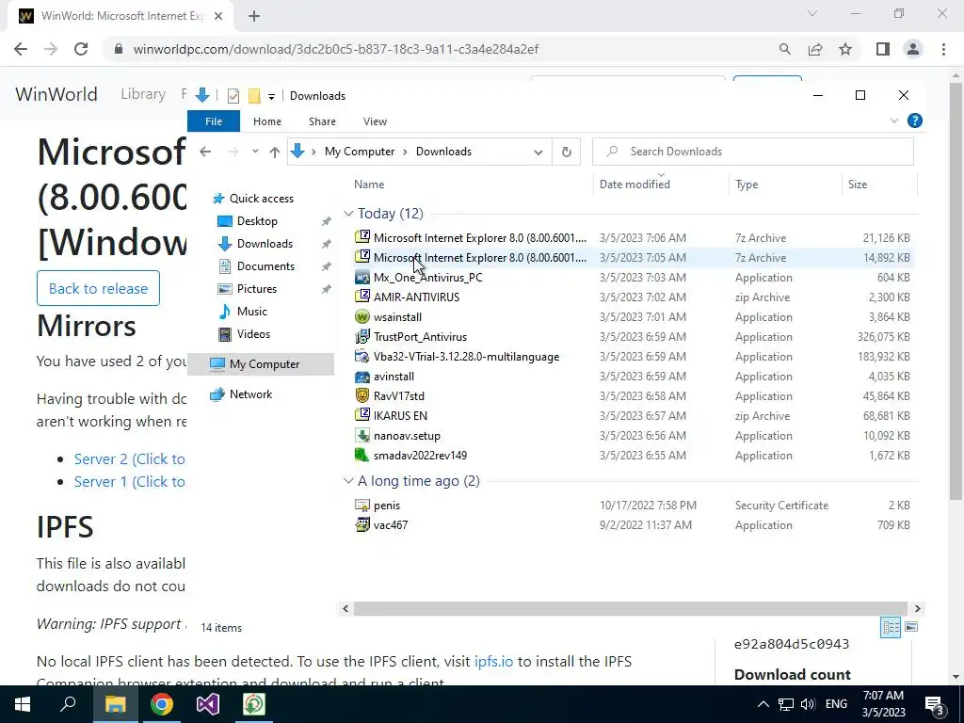Collapse the A long time ago group
Viewport: 964px width, 723px height.
(348, 481)
